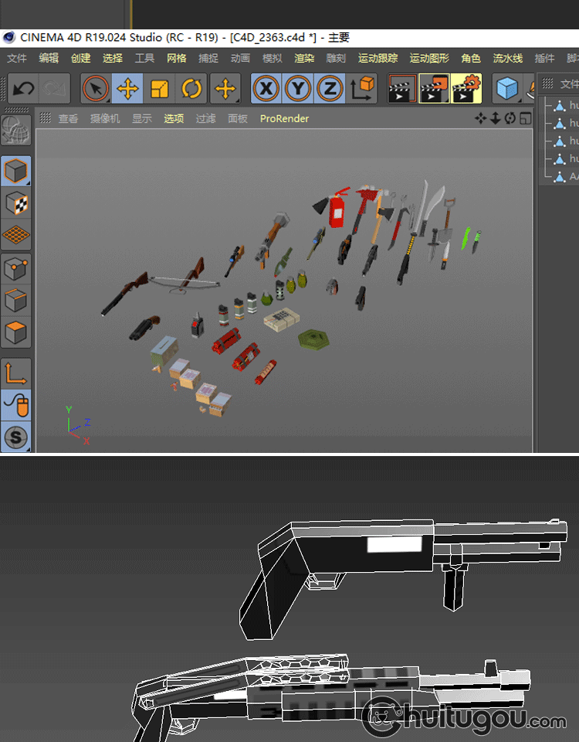
Task: Open the 运动图形 menu
Action: (429, 58)
